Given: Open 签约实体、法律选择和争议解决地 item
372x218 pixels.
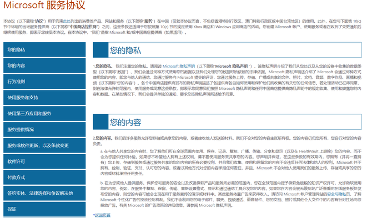Looking at the screenshot, I should coord(44,193).
